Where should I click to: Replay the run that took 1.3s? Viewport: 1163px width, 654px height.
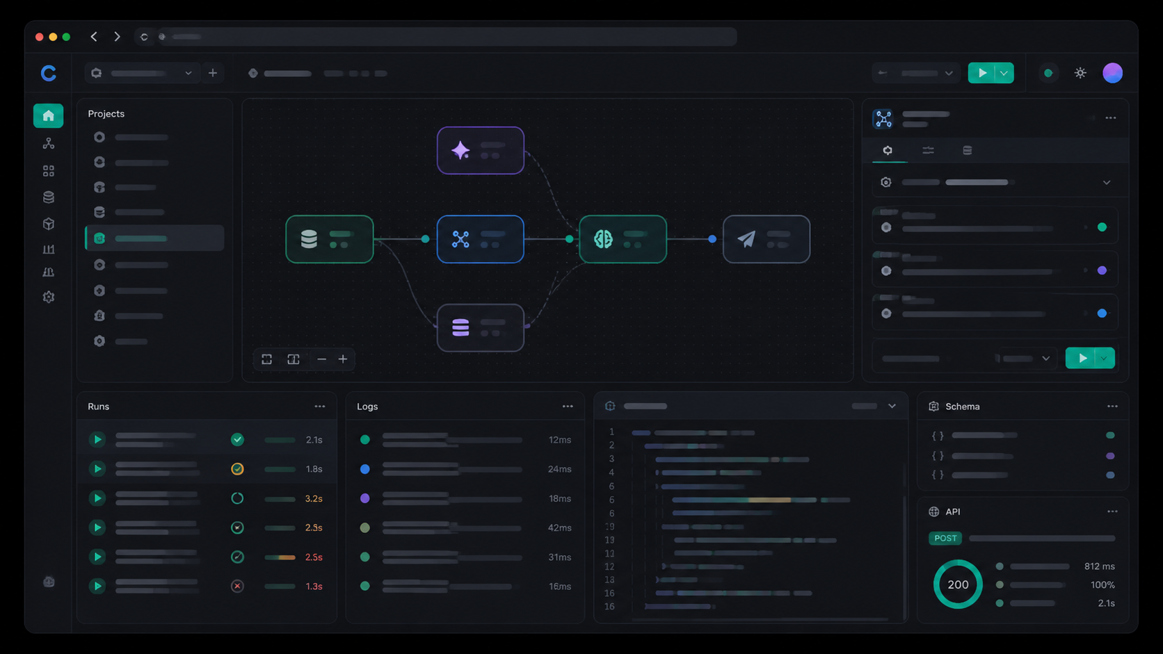[x=97, y=586]
